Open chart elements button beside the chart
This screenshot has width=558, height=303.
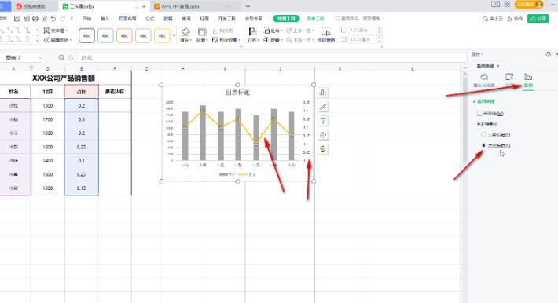[x=323, y=93]
